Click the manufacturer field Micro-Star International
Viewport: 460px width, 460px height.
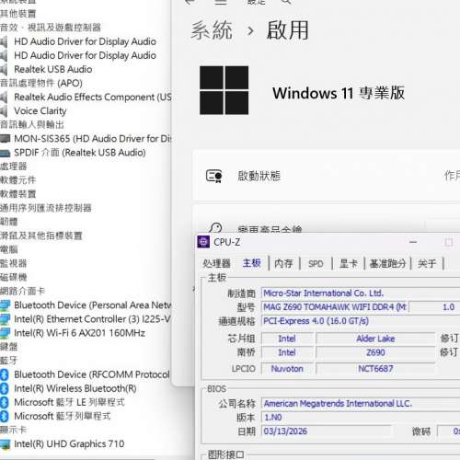[x=361, y=293]
